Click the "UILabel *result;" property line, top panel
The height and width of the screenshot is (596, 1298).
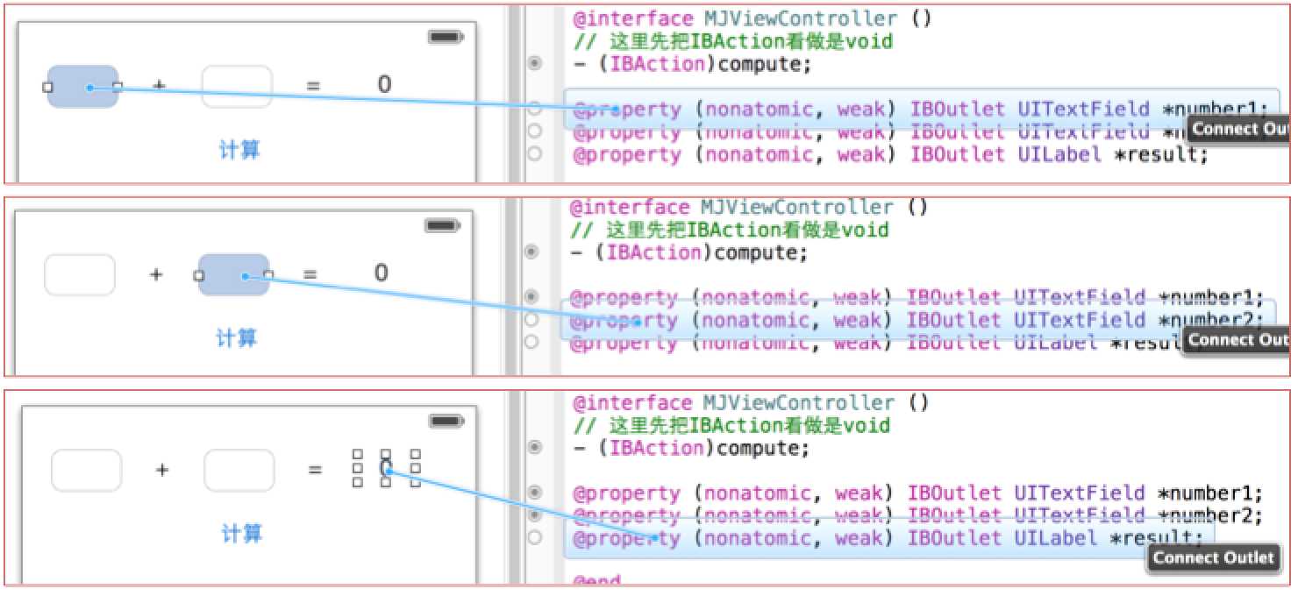tap(891, 155)
